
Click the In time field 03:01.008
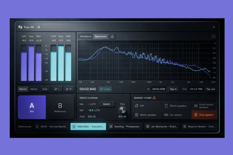pos(159,89)
